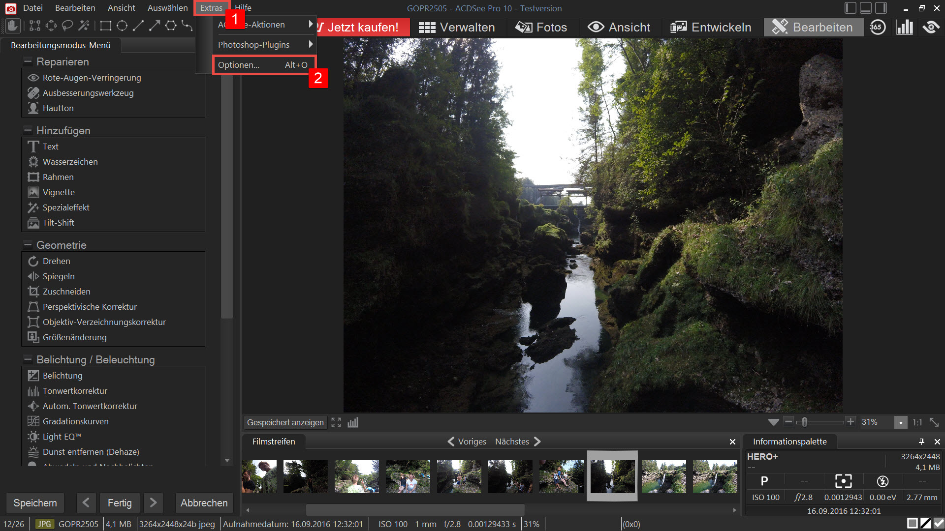Screen dimensions: 945x531
Task: Pin the Informationspalette panel
Action: coord(922,442)
